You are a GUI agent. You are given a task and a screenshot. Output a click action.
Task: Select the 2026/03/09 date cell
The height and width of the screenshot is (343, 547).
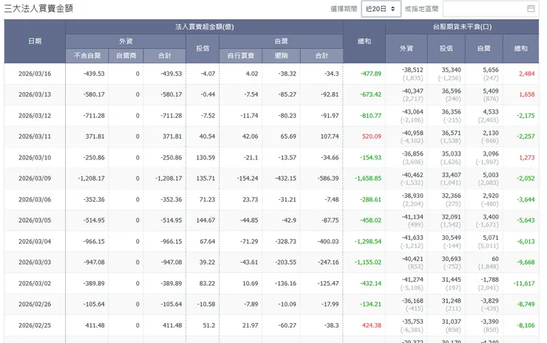point(35,179)
